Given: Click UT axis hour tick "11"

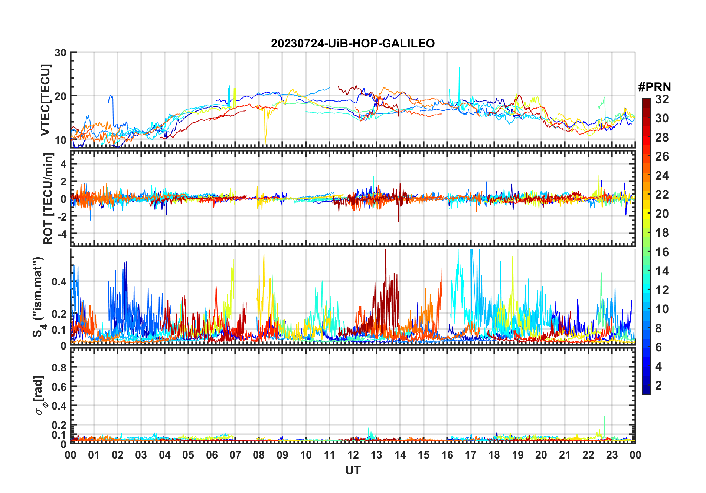Looking at the screenshot, I should coord(330,455).
